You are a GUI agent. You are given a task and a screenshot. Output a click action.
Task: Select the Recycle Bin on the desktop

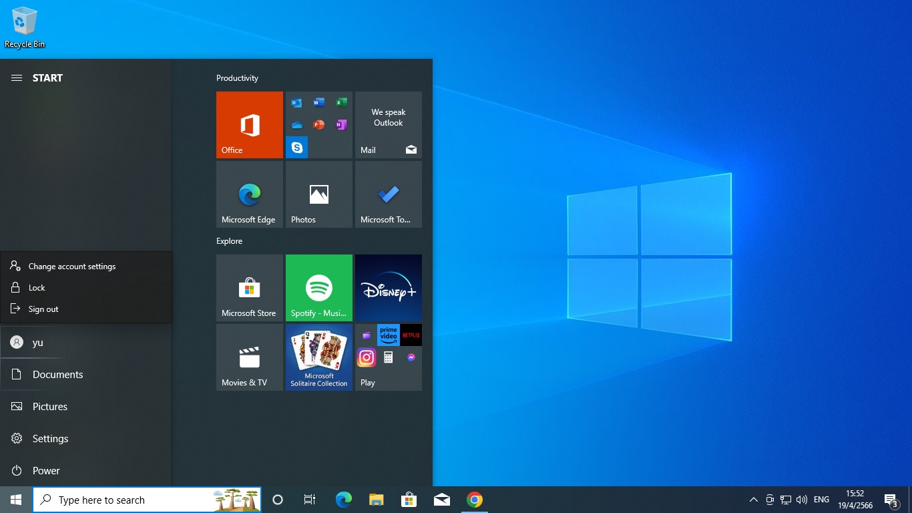click(x=25, y=27)
